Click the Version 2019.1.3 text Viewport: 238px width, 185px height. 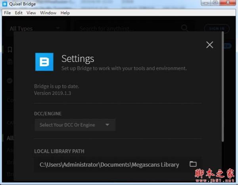[52, 93]
